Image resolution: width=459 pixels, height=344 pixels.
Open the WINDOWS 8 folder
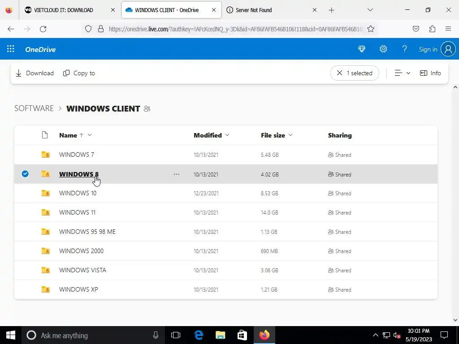pos(79,174)
